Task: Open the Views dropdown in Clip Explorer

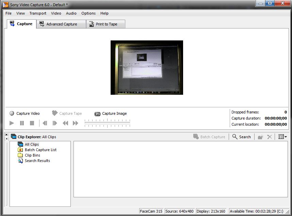Action: click(282, 137)
